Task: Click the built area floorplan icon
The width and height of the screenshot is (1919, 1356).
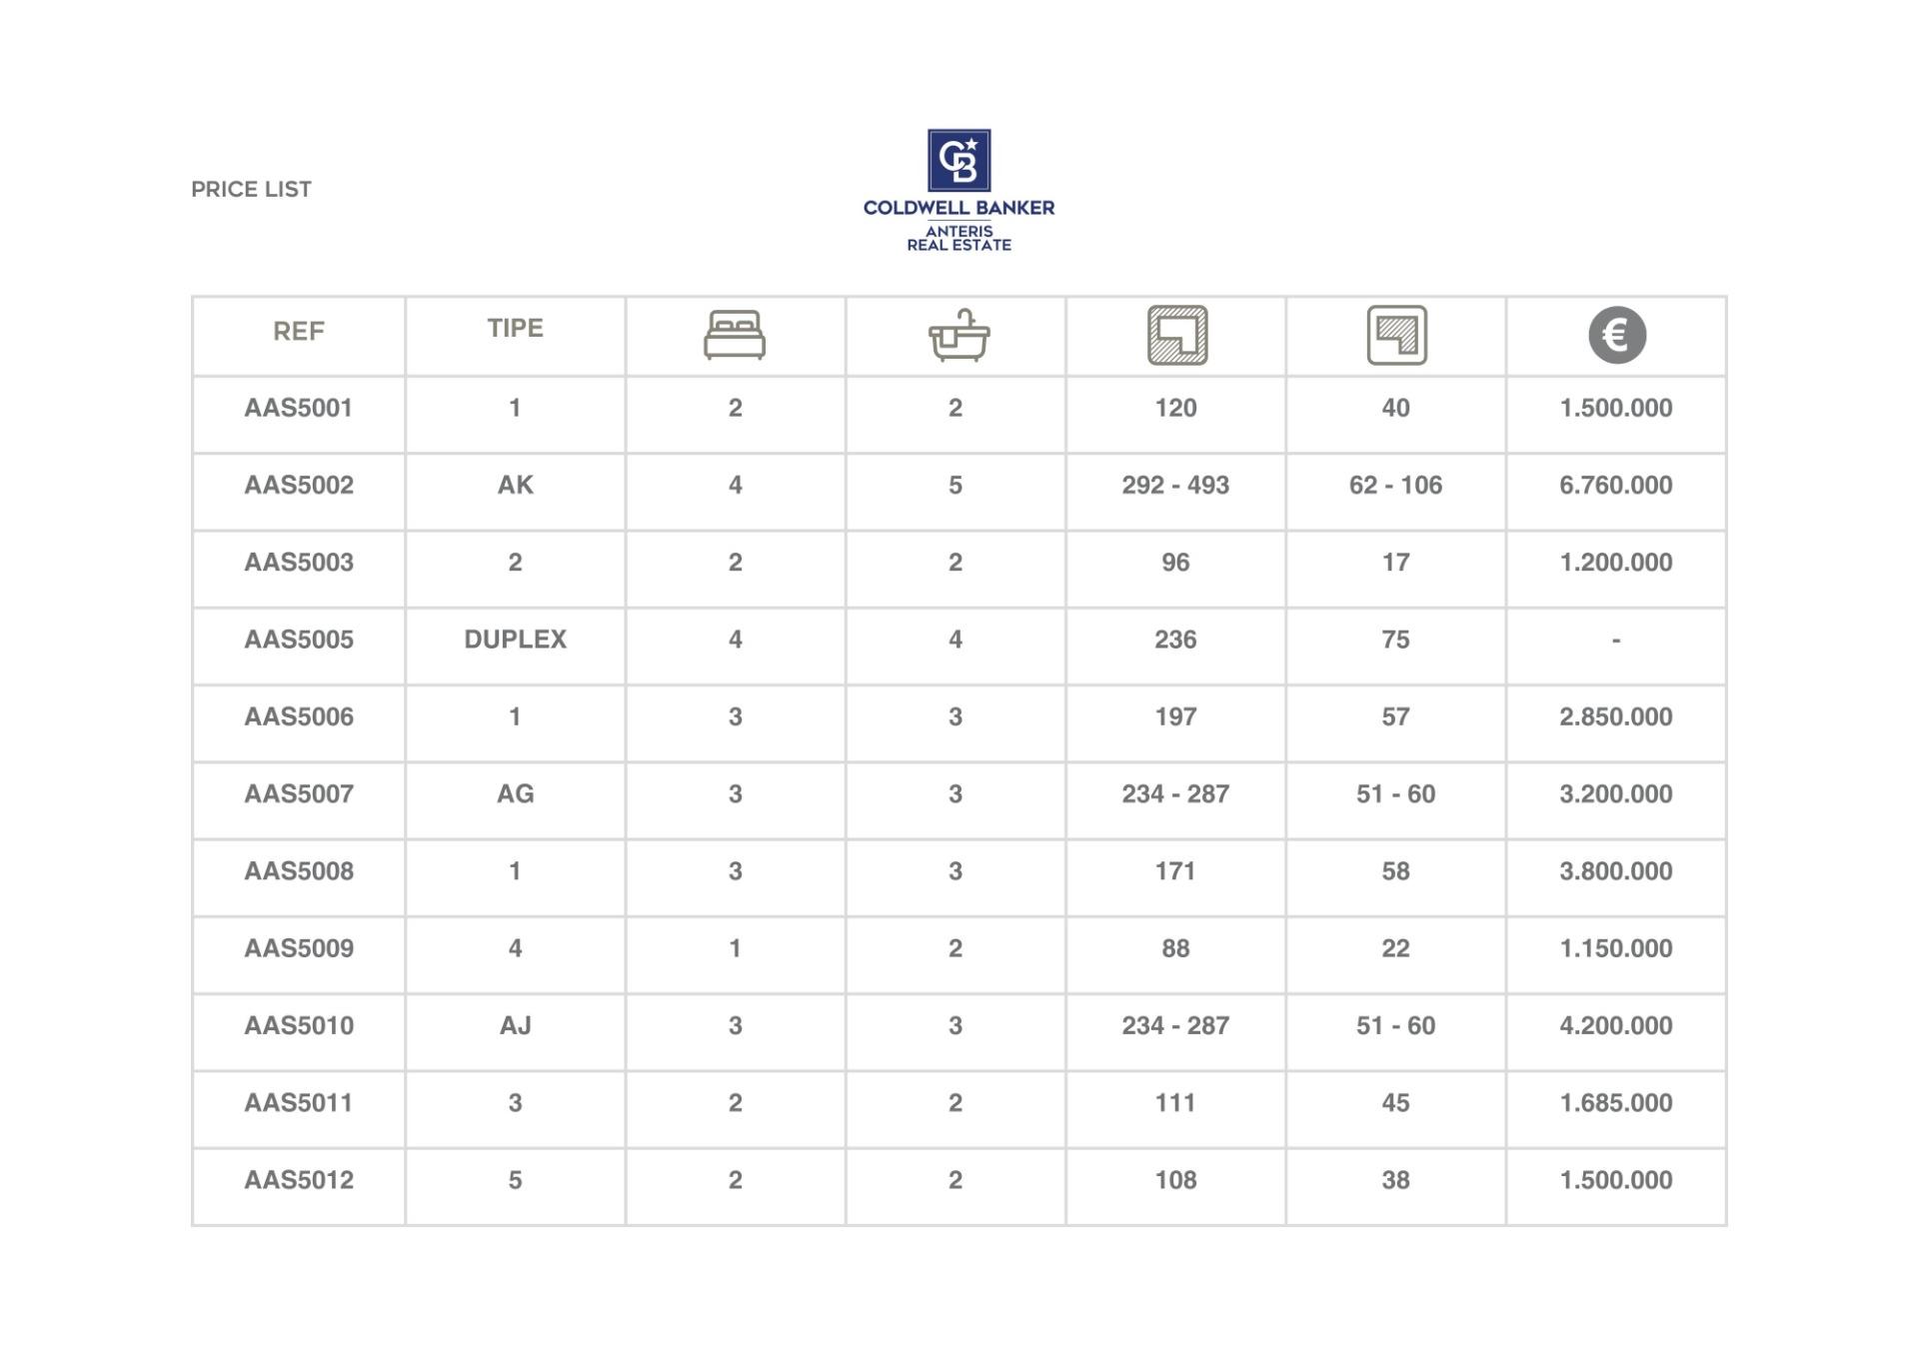Action: [1176, 335]
